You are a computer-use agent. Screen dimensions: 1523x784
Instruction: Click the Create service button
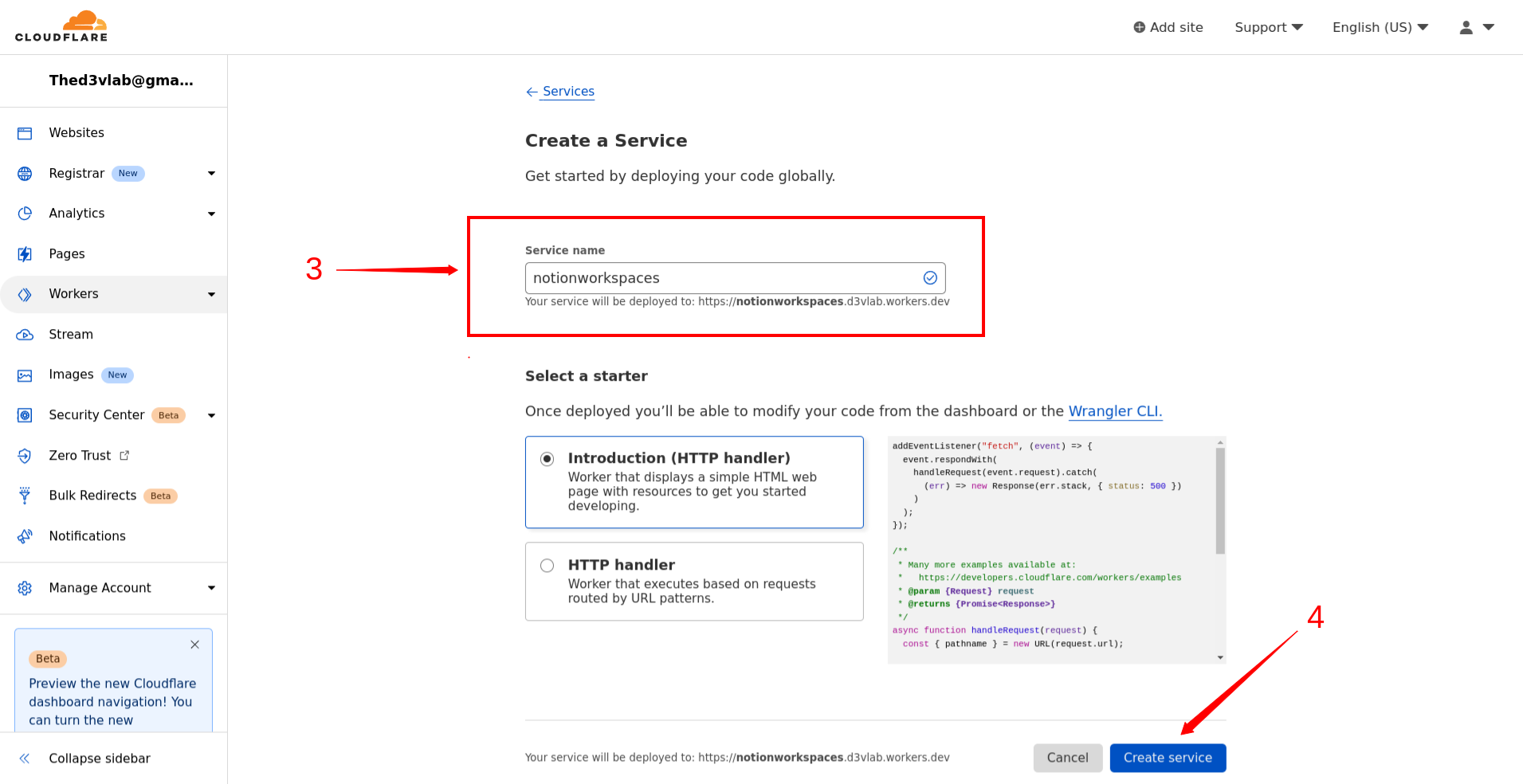1168,758
